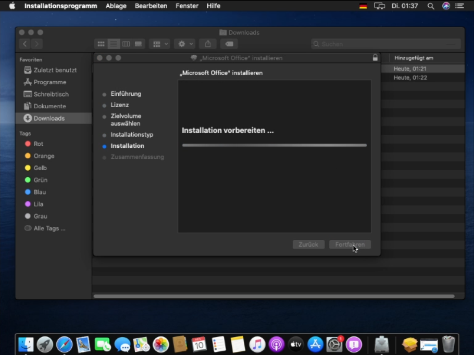This screenshot has height=355, width=474.
Task: Open the Fenster menu
Action: pyautogui.click(x=187, y=6)
